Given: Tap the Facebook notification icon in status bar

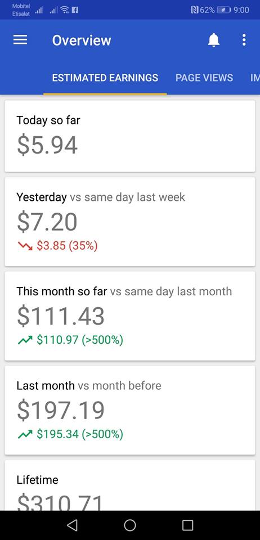Looking at the screenshot, I should point(75,10).
